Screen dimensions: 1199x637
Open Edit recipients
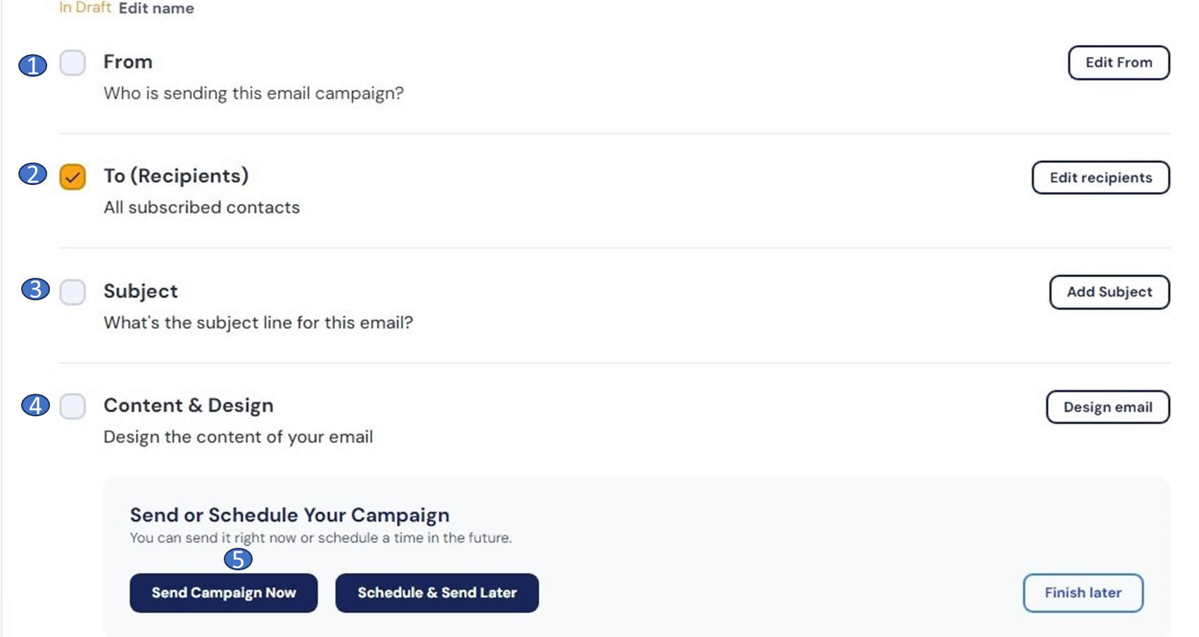(x=1100, y=178)
